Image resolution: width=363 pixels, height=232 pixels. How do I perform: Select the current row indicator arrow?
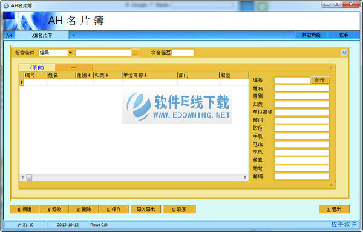[22, 82]
